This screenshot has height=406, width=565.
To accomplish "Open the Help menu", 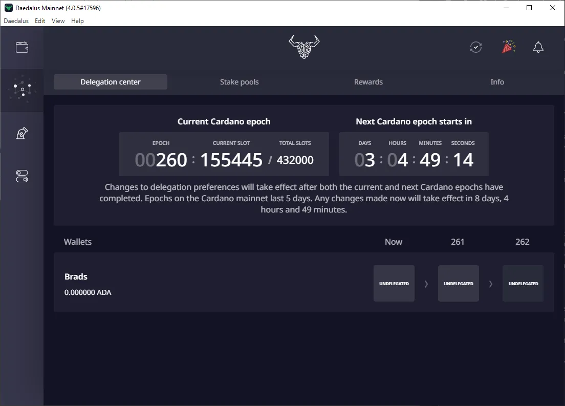I will 77,21.
